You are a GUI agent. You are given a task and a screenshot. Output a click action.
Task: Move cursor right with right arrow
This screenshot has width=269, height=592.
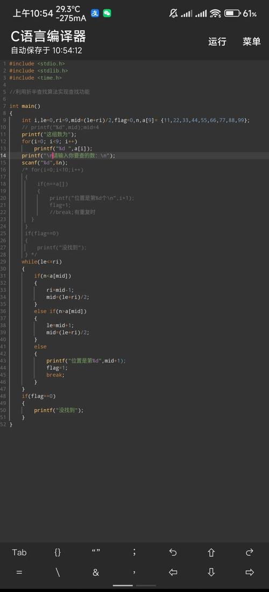coord(250,572)
